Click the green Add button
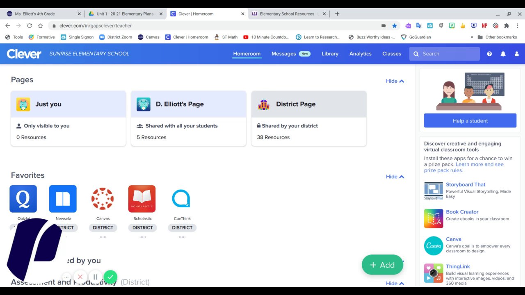This screenshot has height=295, width=525. [x=382, y=265]
